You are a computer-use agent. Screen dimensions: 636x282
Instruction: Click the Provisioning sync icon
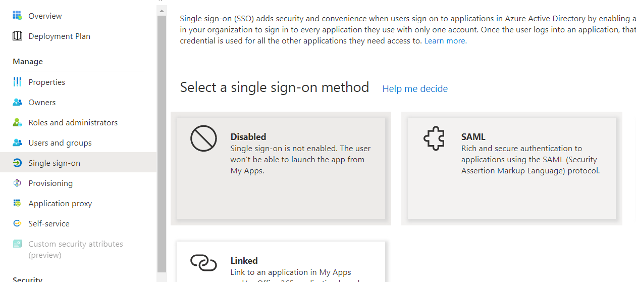point(17,183)
